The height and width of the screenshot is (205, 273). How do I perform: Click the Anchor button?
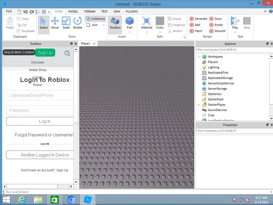(175, 31)
